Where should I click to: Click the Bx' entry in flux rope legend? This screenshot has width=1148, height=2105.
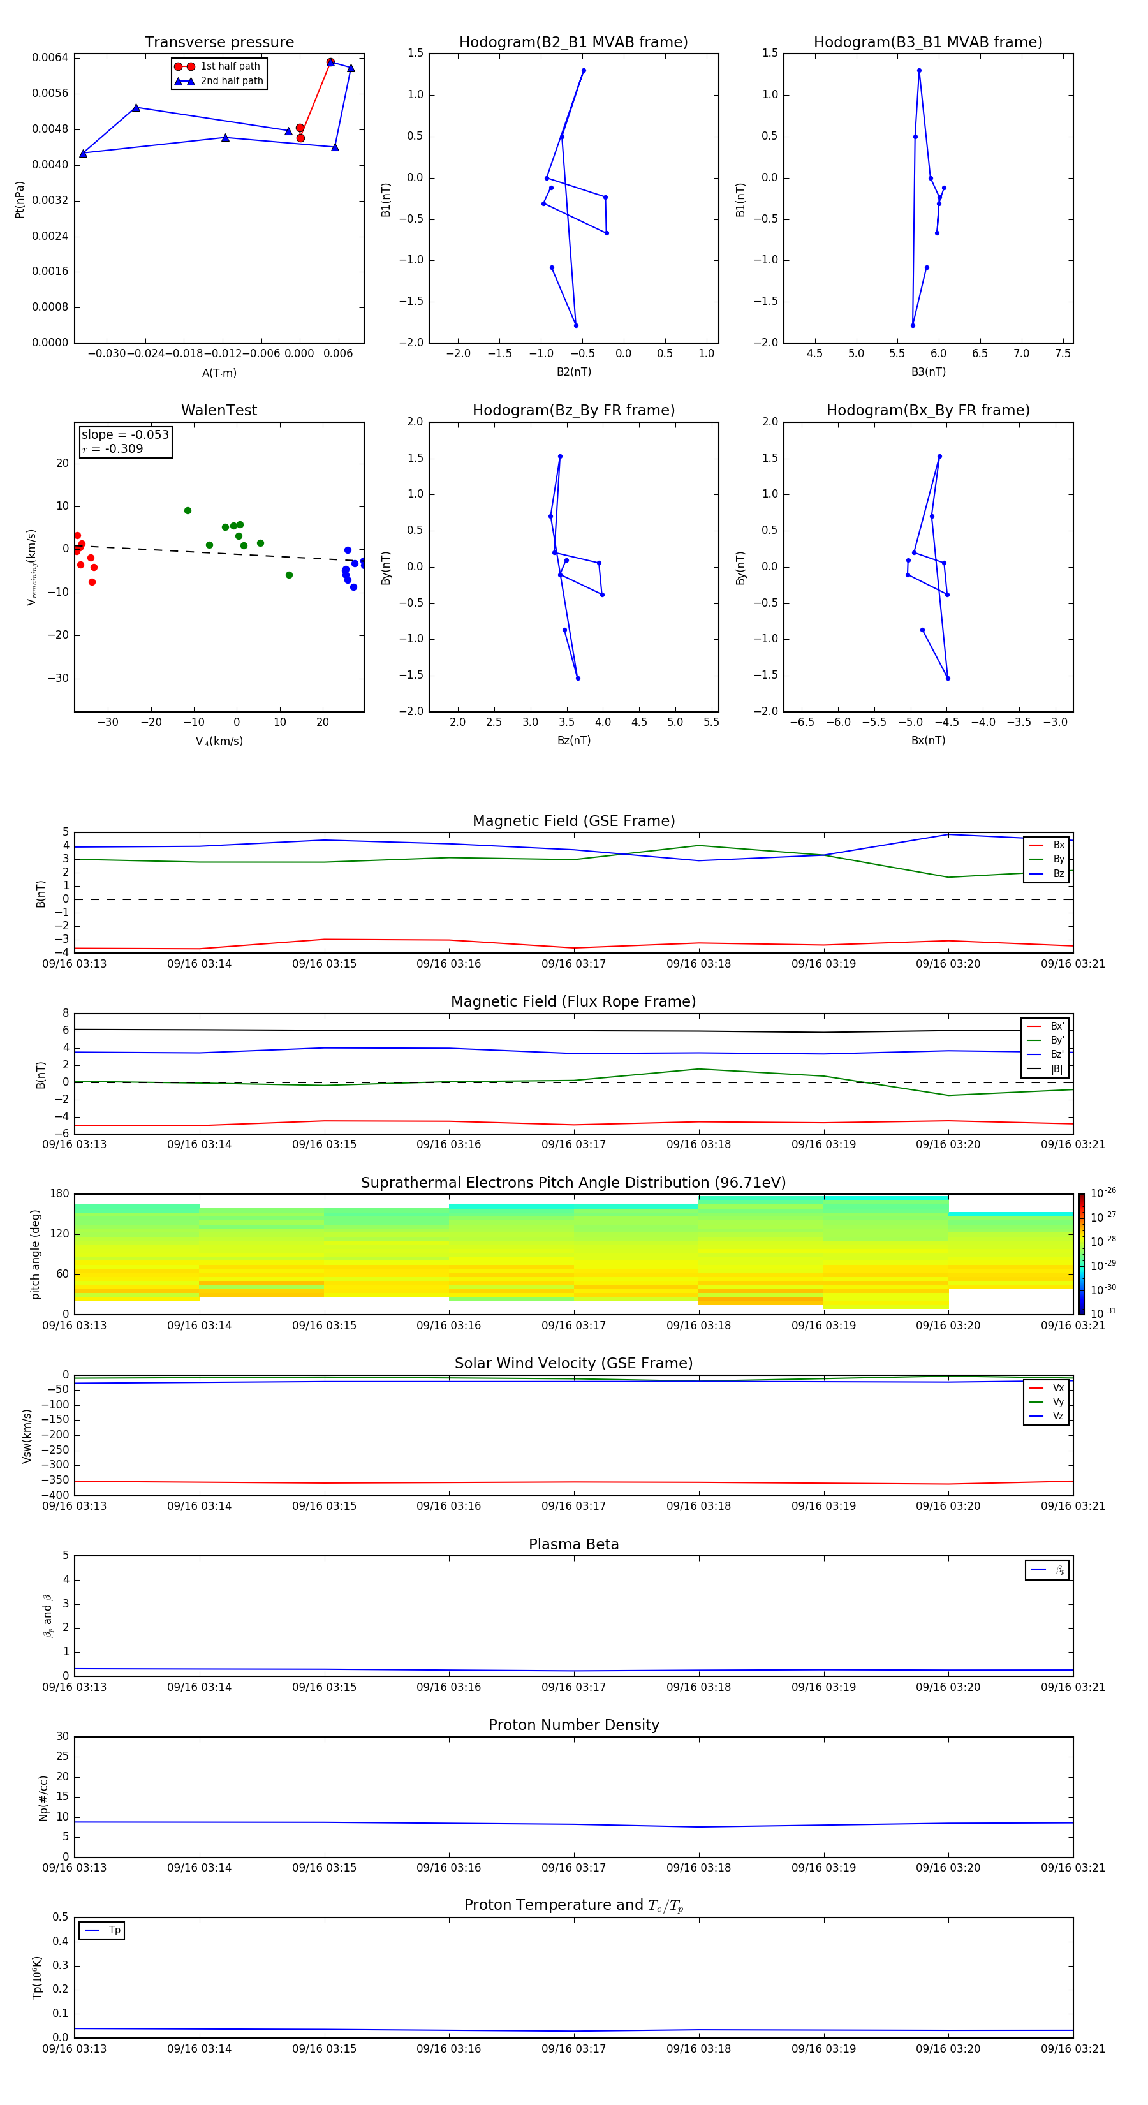[1046, 1026]
